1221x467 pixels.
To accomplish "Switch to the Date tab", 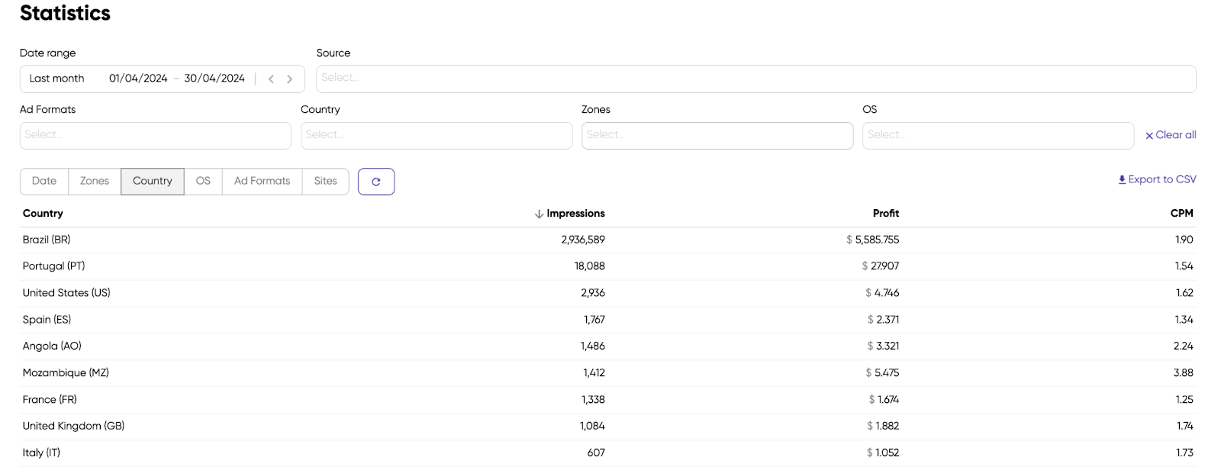I will click(44, 182).
